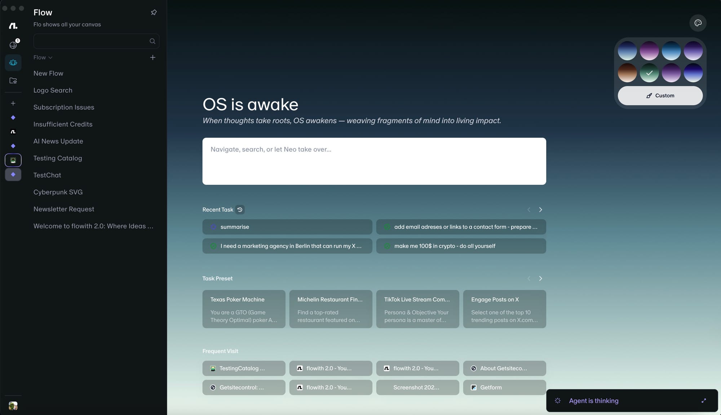Show next Task Preset page arrow
Image resolution: width=721 pixels, height=415 pixels.
(540, 279)
